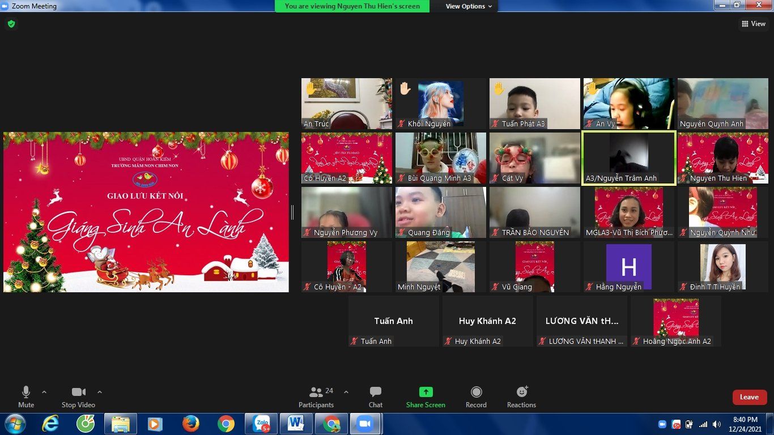Select Tuấn Phát A3 video tile
The image size is (774, 435).
pos(535,104)
